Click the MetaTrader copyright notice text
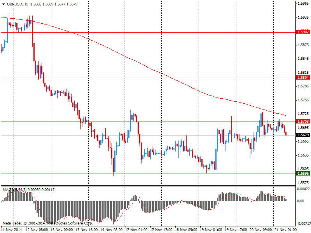 (47, 223)
